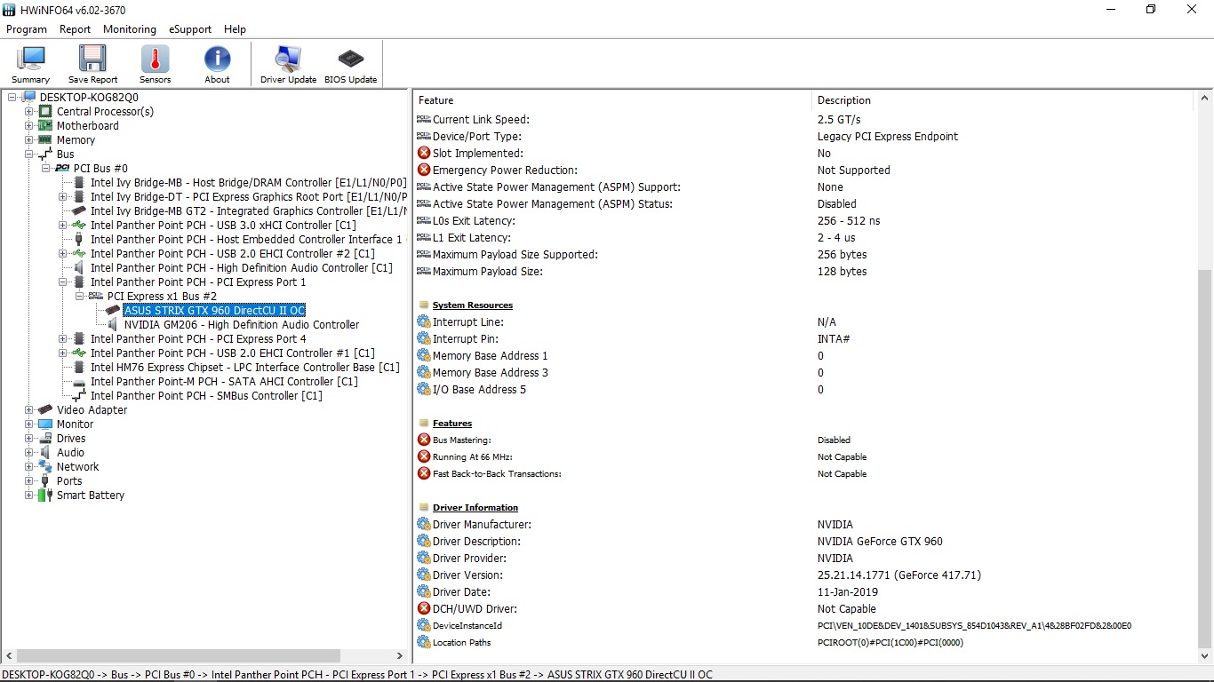1214x682 pixels.
Task: Expand the Video Adapter node
Action: click(x=29, y=410)
